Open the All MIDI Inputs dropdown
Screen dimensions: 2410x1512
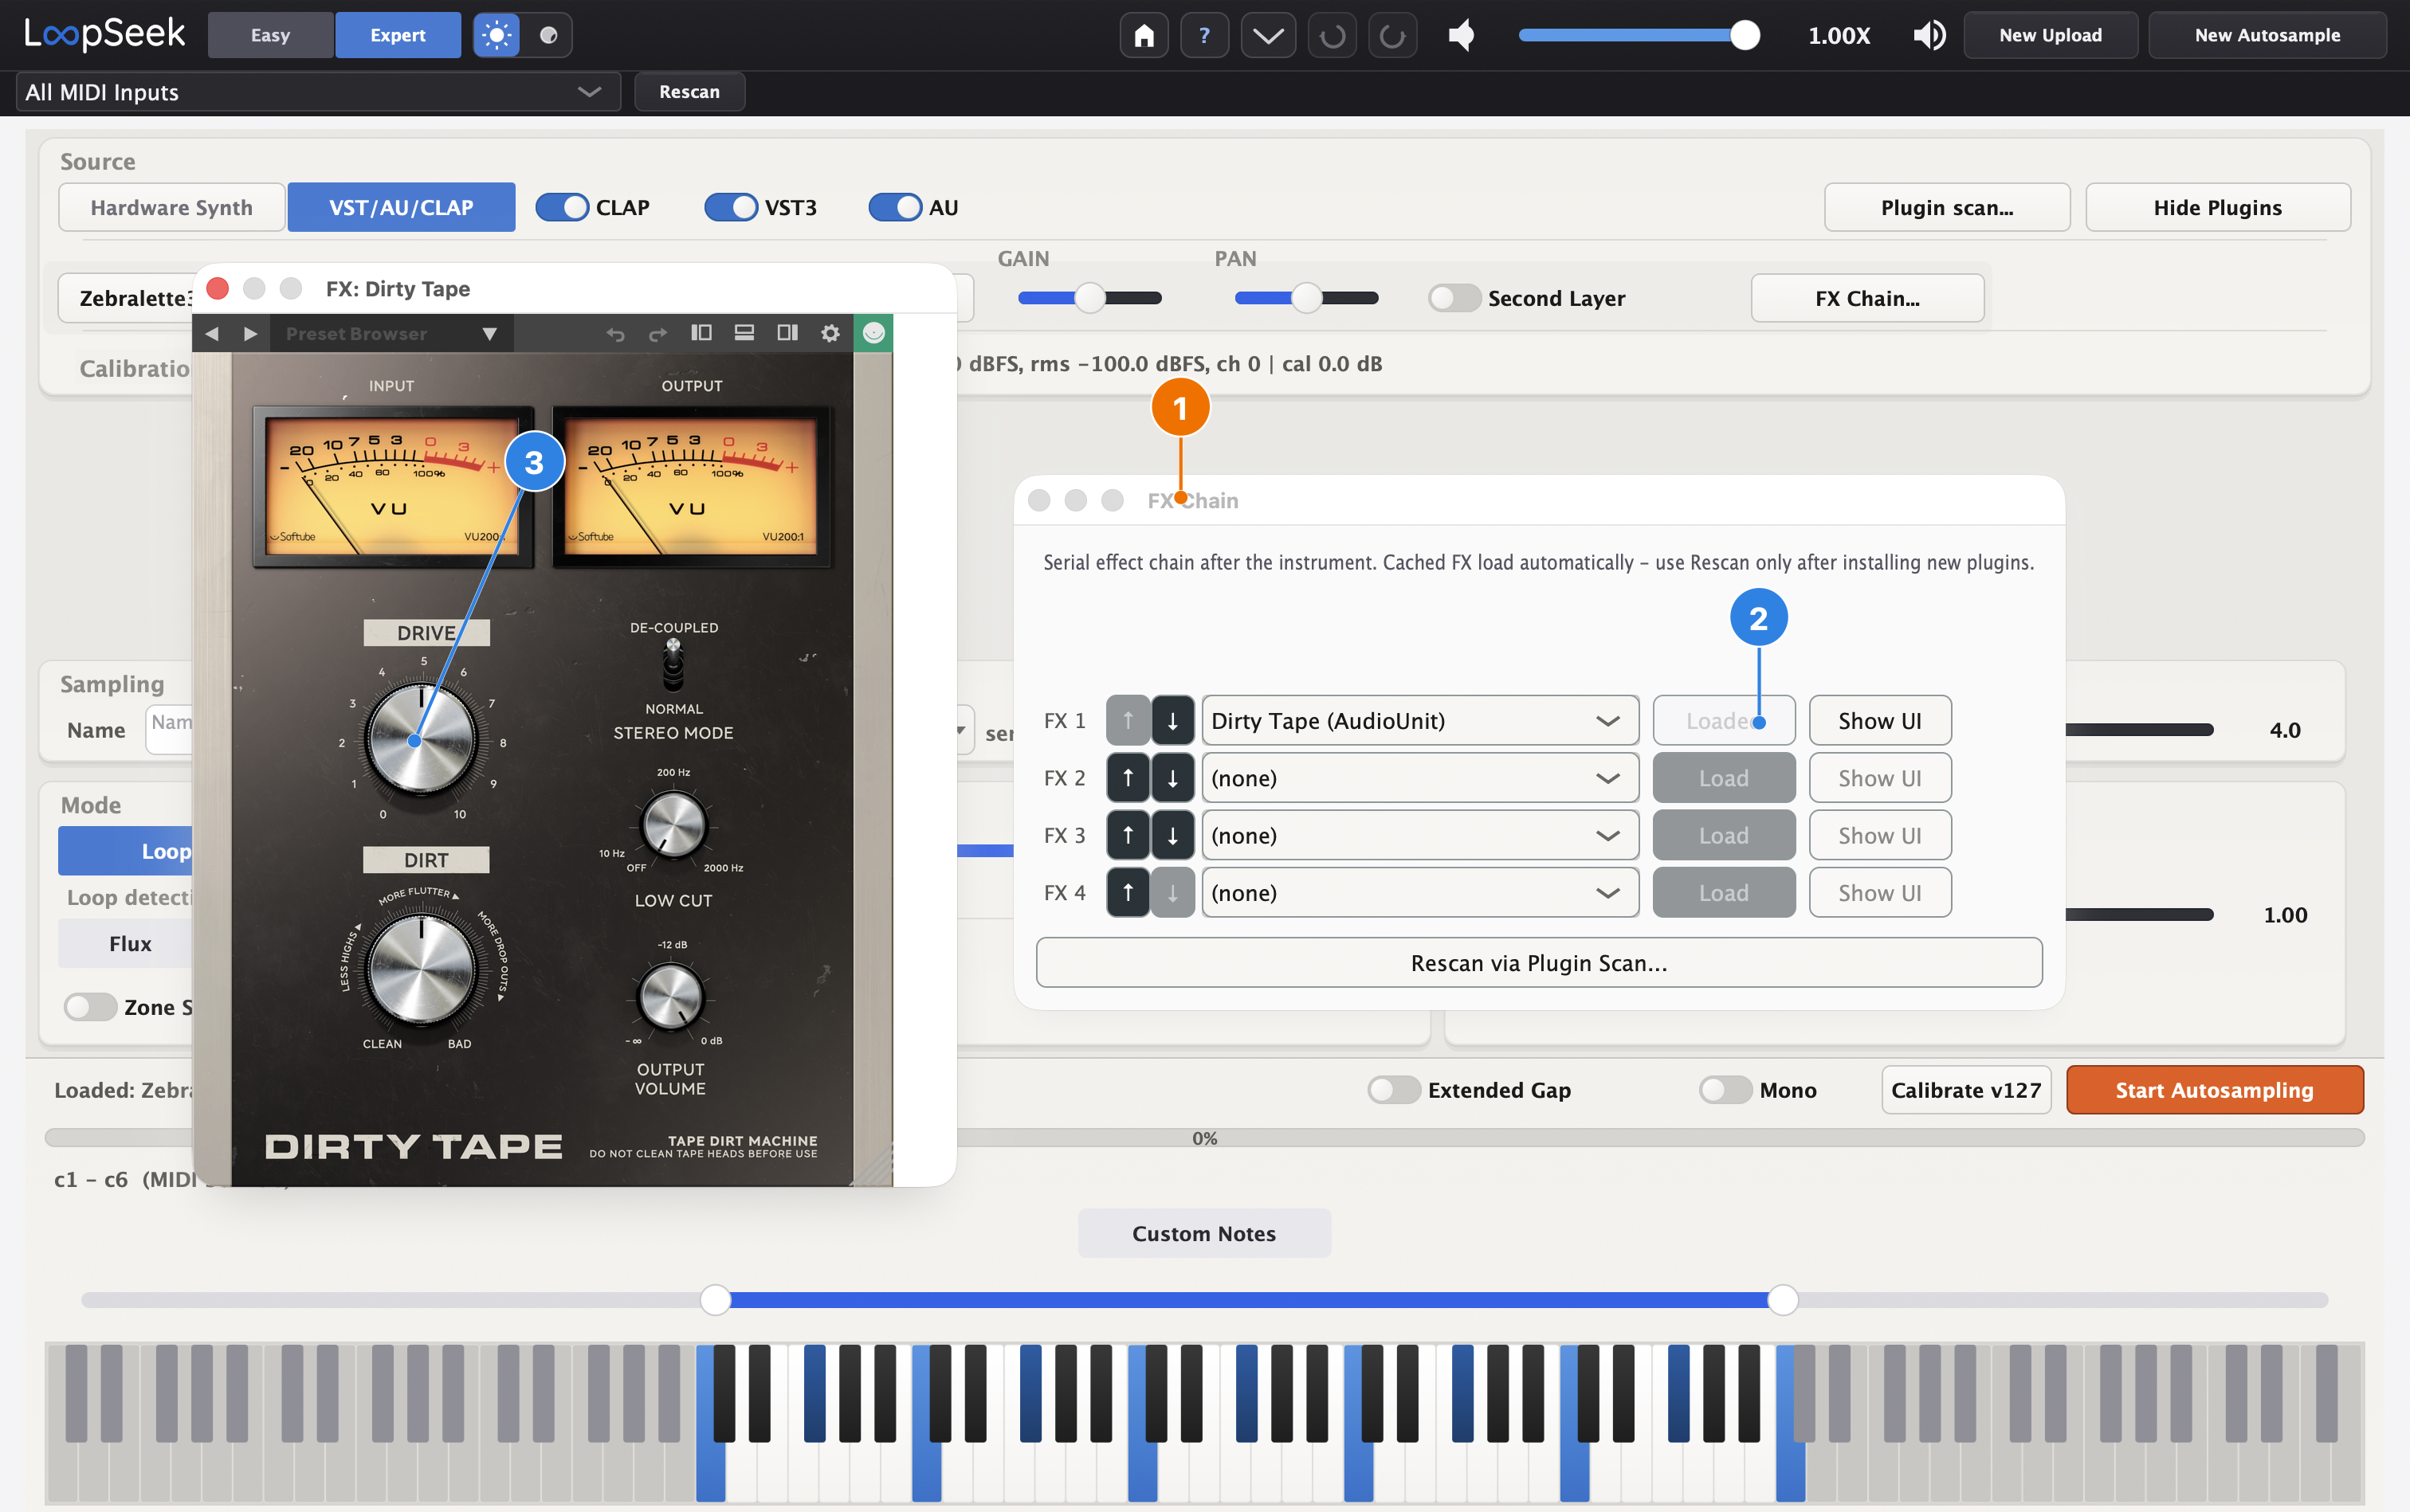(318, 92)
